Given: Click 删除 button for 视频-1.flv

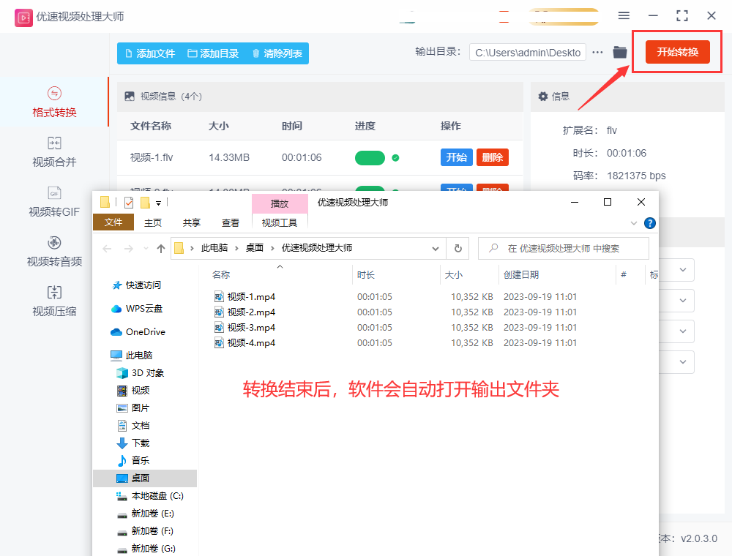Looking at the screenshot, I should pos(492,157).
